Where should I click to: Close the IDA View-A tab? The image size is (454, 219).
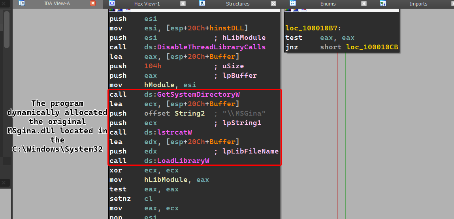(93, 4)
